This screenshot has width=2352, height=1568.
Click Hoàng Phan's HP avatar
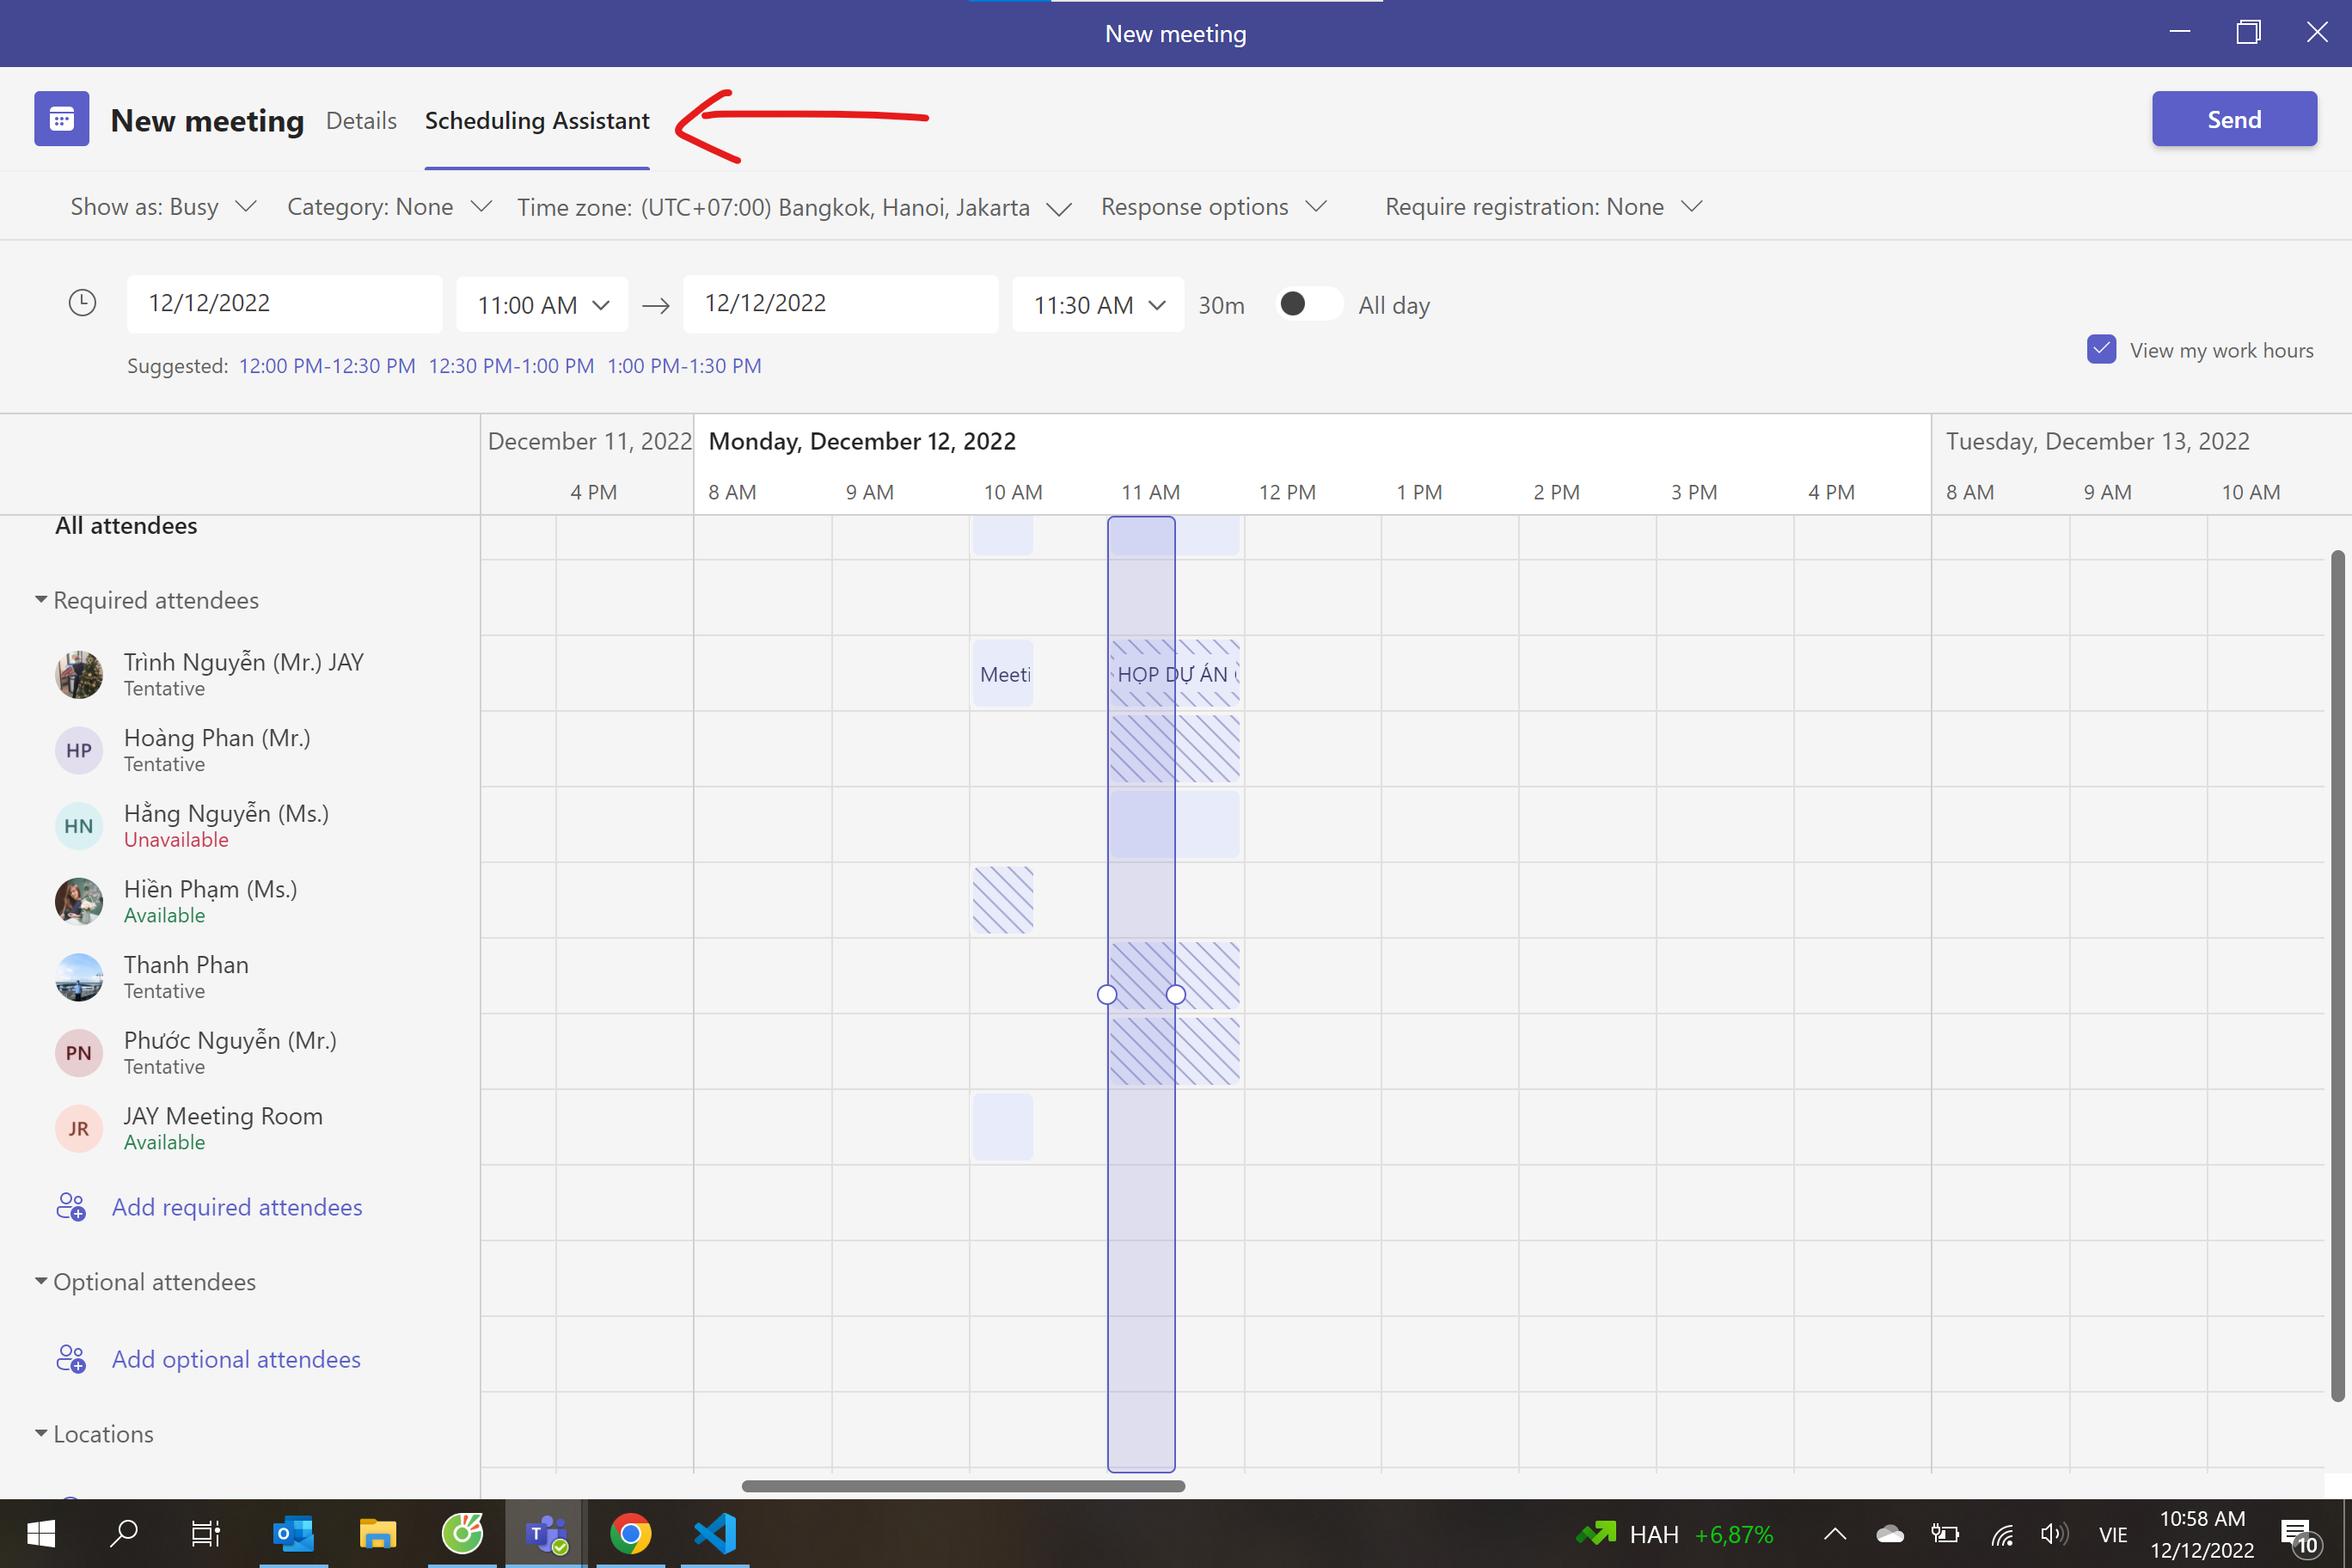[x=79, y=750]
